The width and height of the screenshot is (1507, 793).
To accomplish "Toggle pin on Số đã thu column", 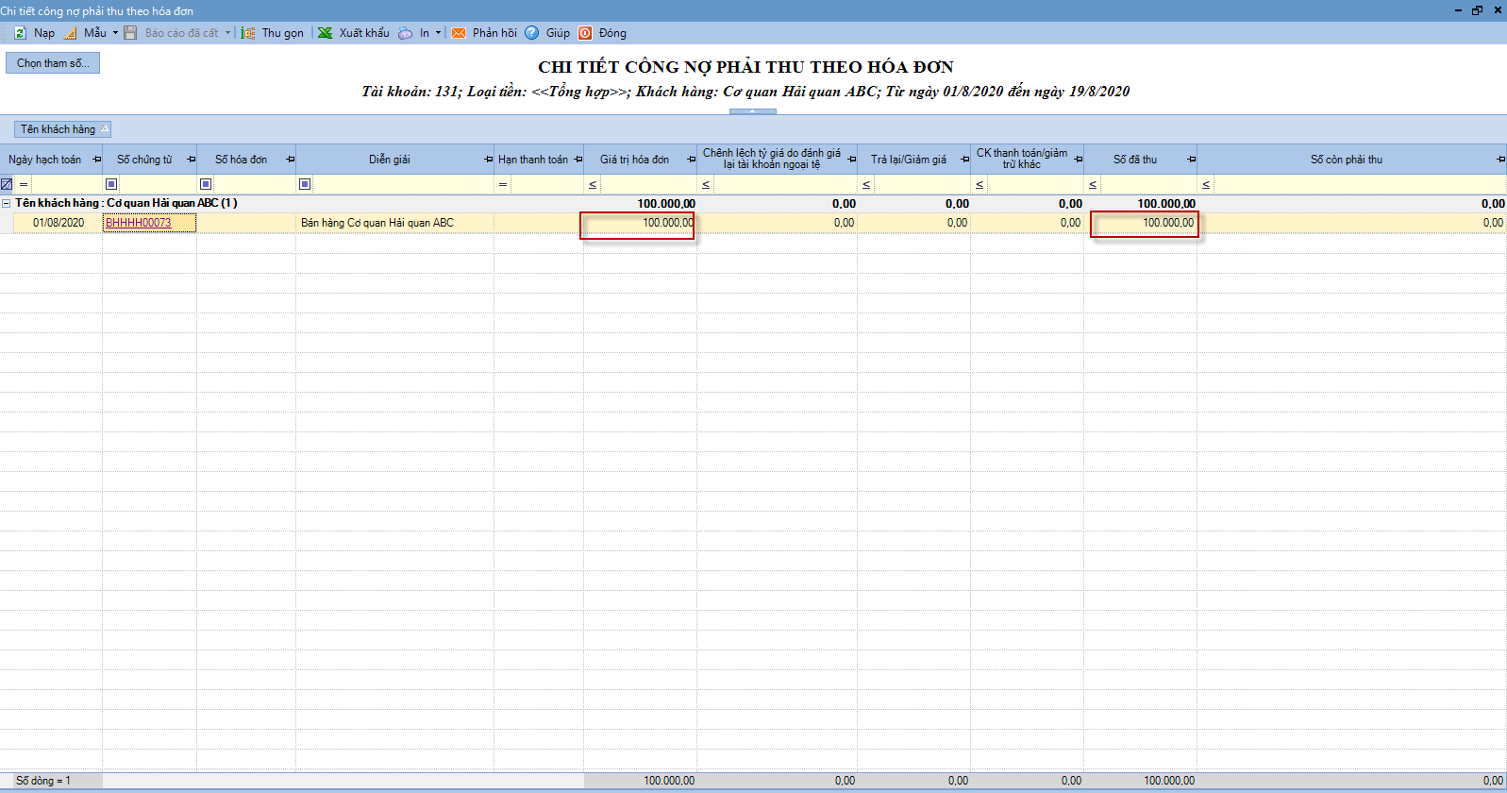I will (x=1191, y=160).
